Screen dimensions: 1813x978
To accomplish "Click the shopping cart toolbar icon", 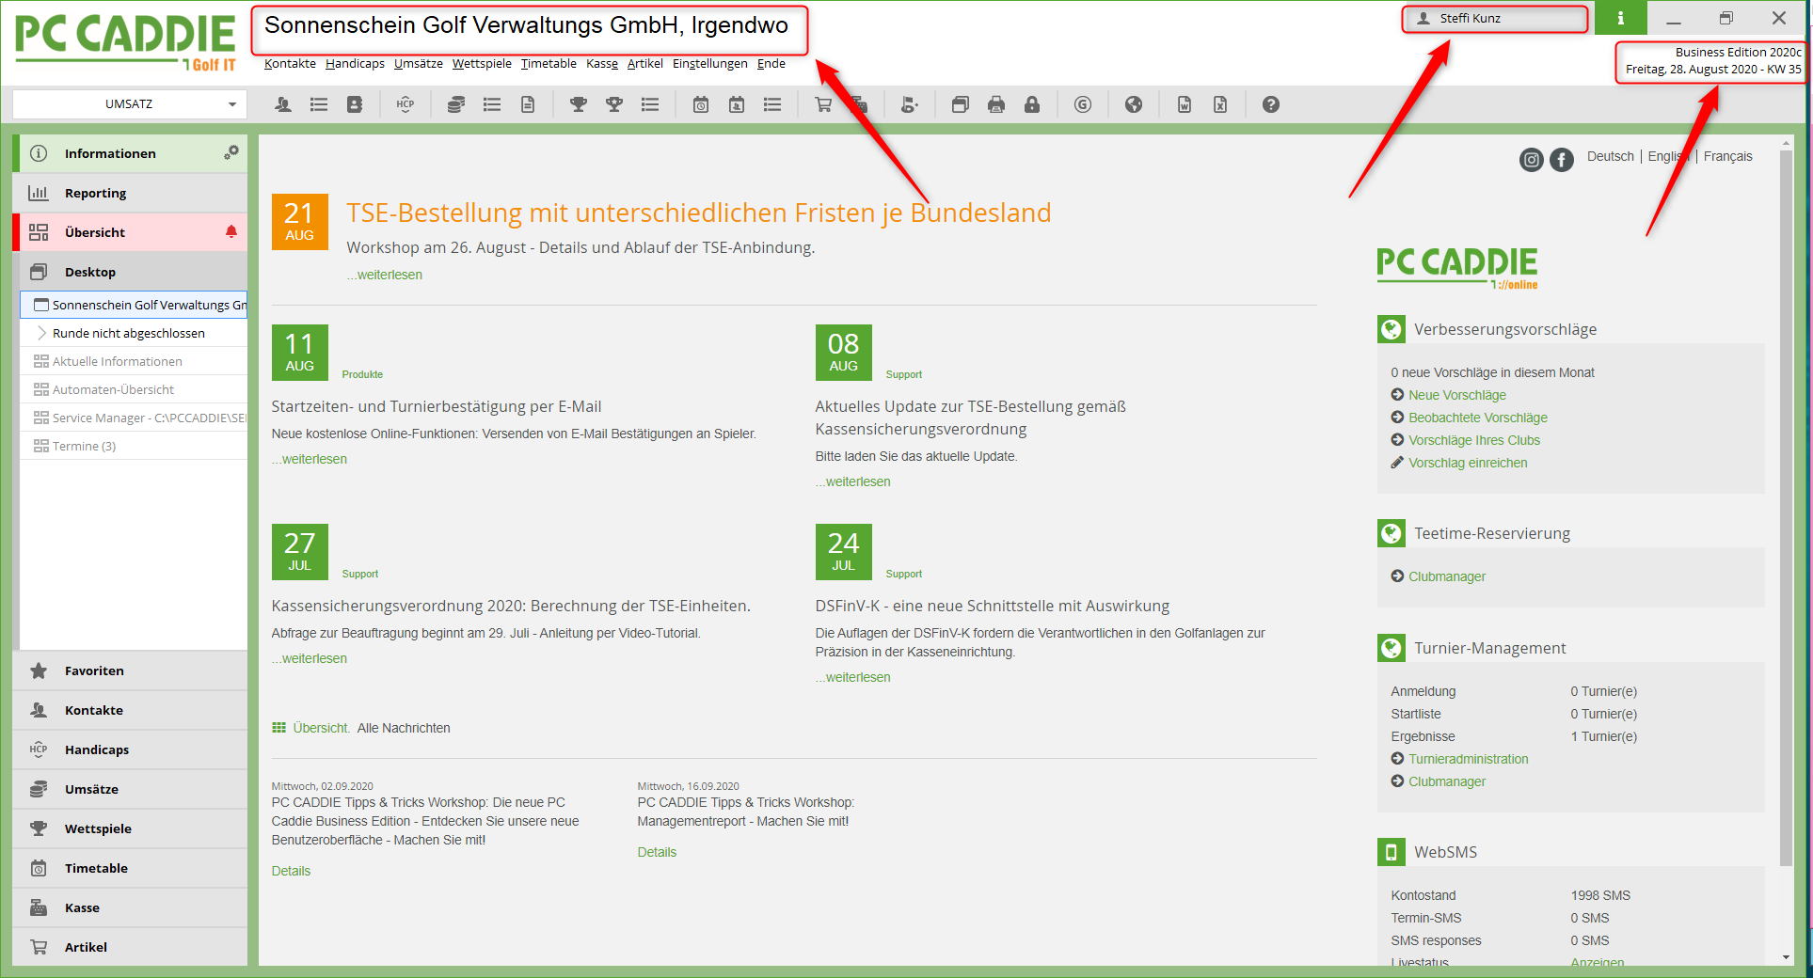I will [x=823, y=104].
